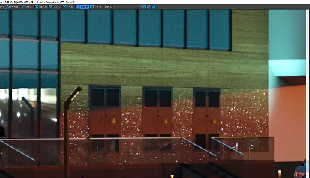
Task: Click the zoom in magnifier icon
Action: (x=144, y=7)
